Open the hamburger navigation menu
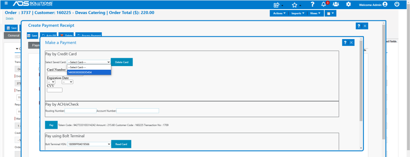410x157 pixels. [6, 4]
